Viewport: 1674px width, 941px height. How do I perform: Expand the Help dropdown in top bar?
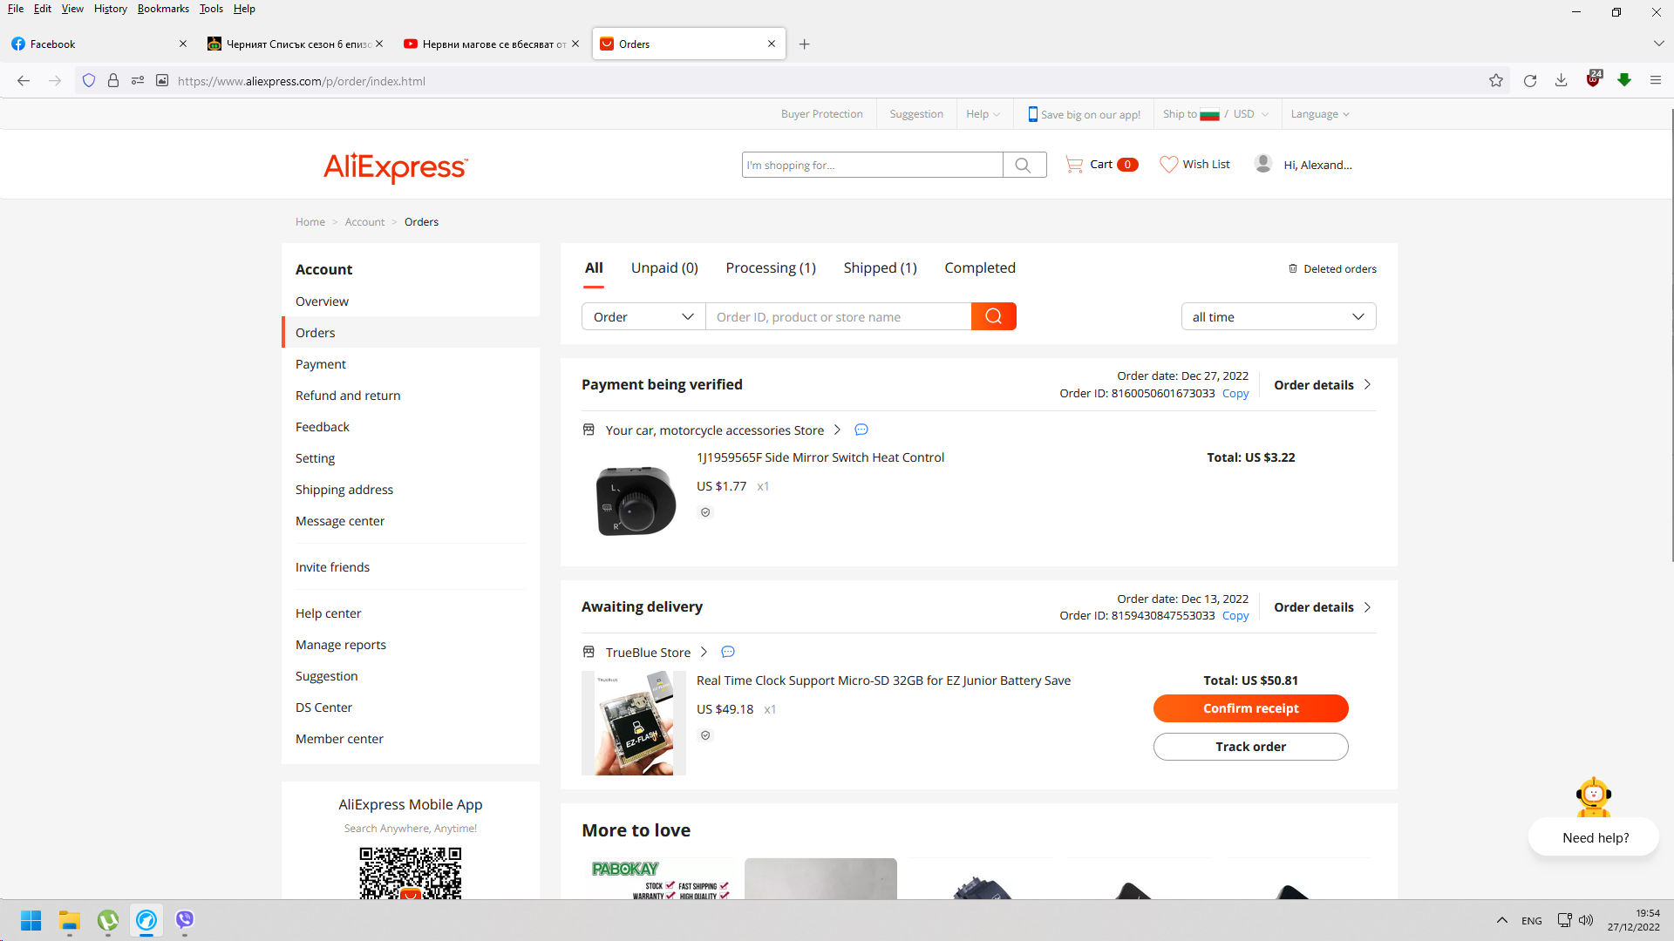pyautogui.click(x=983, y=114)
